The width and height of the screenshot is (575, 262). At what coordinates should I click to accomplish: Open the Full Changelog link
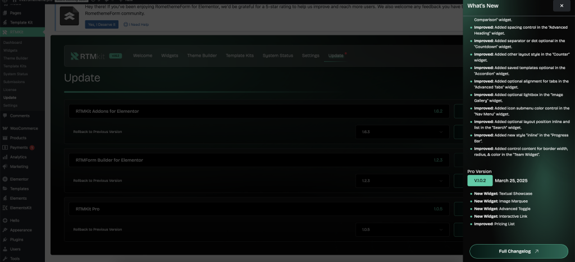pos(518,251)
